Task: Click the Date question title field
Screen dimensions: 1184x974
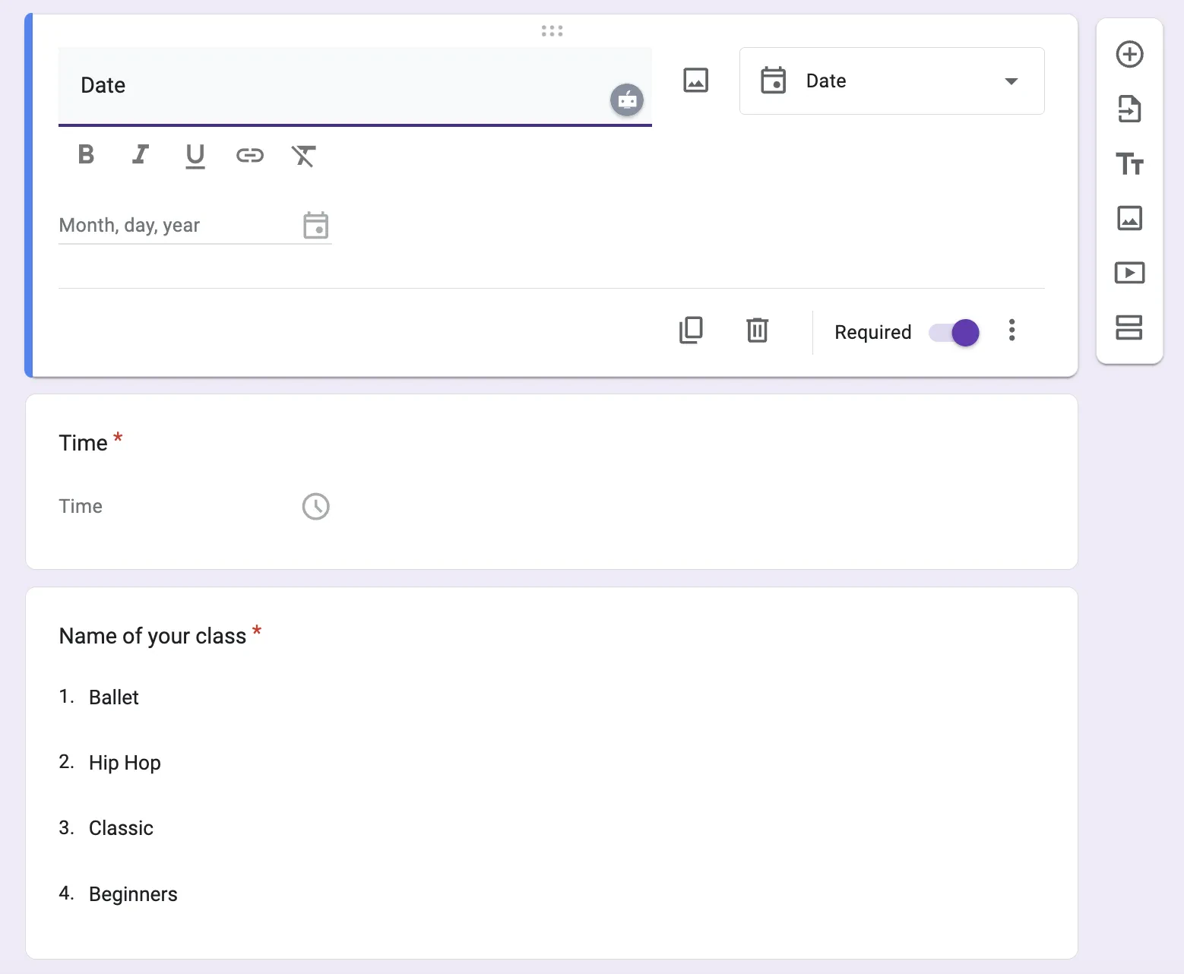Action: point(355,86)
